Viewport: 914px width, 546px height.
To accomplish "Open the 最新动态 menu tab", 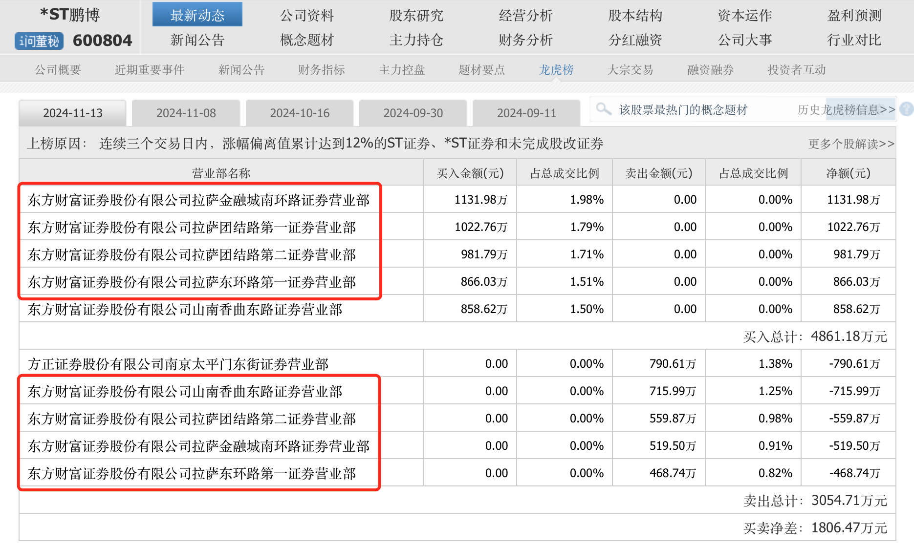I will 197,15.
